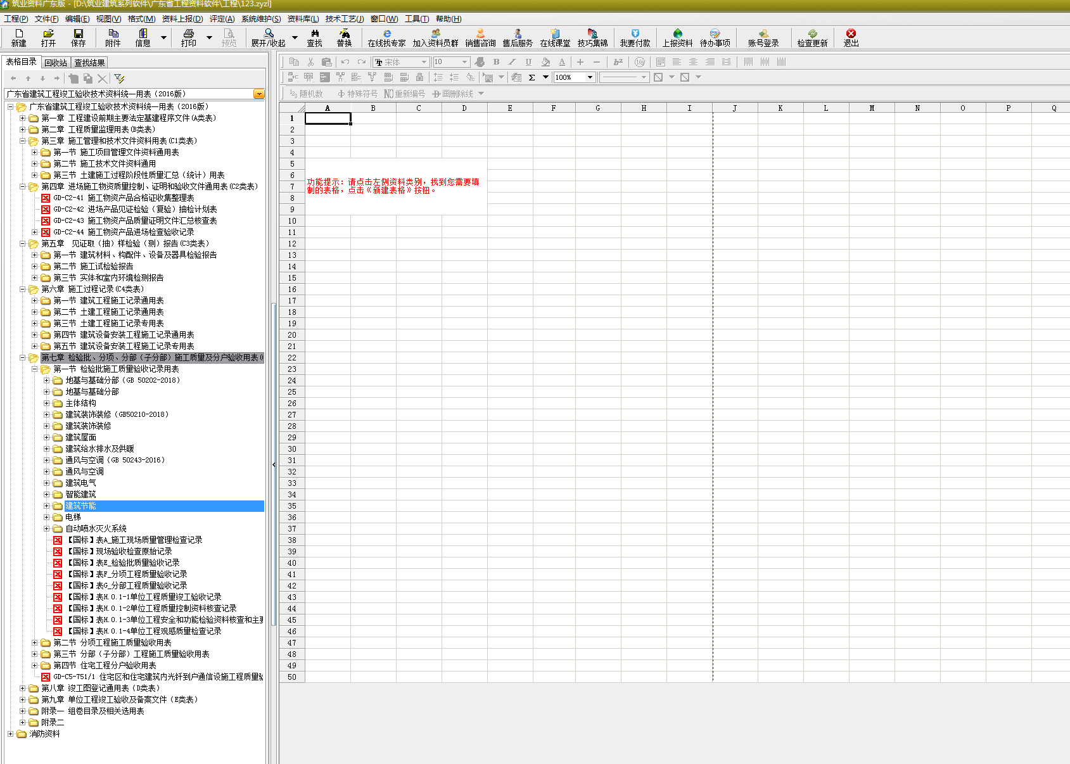Collapse 第三章 施工管理 tree node
Image resolution: width=1070 pixels, height=764 pixels.
(x=22, y=141)
